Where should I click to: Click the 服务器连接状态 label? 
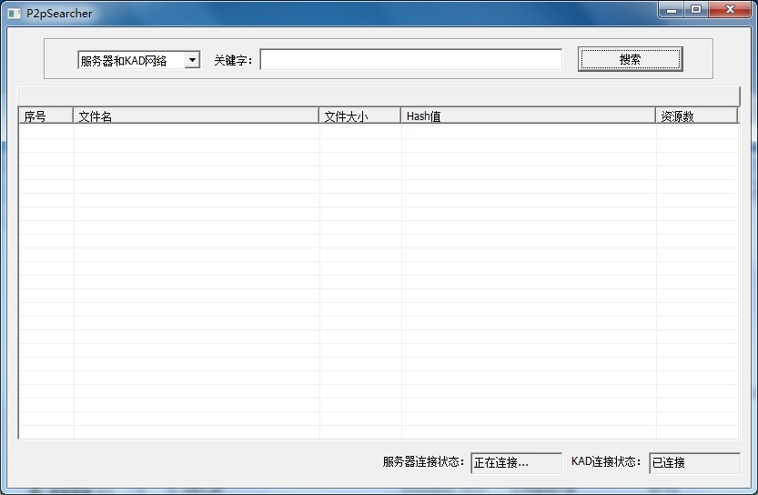(423, 462)
